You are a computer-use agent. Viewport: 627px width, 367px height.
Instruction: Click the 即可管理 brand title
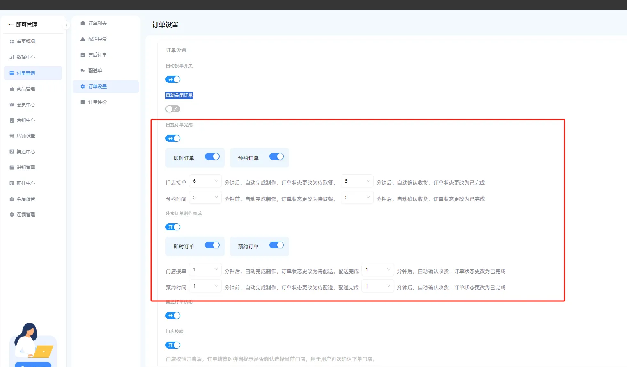[27, 25]
